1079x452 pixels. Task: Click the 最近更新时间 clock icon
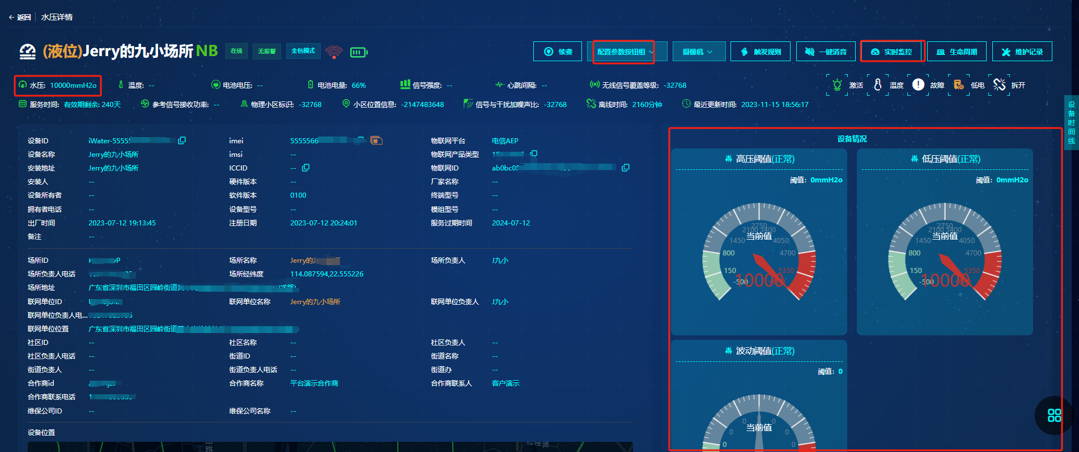(686, 104)
